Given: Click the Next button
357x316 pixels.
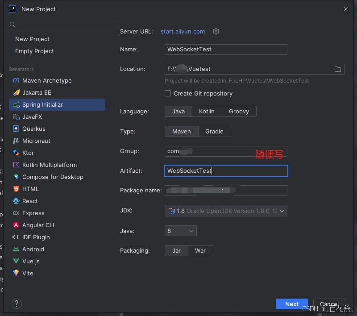Looking at the screenshot, I should 292,304.
